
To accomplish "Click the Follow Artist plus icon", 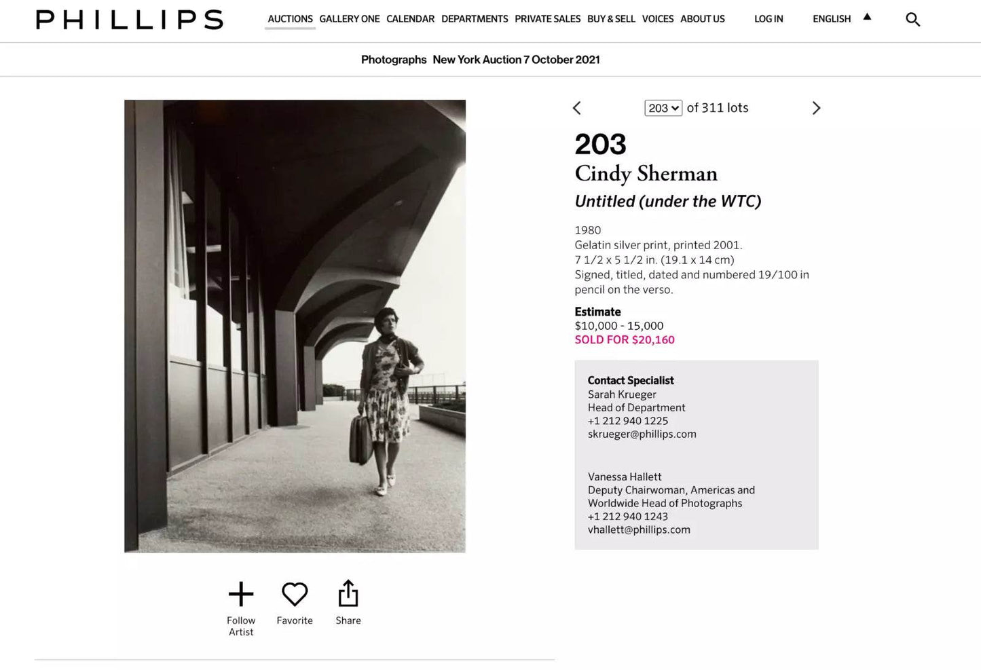I will 241,595.
